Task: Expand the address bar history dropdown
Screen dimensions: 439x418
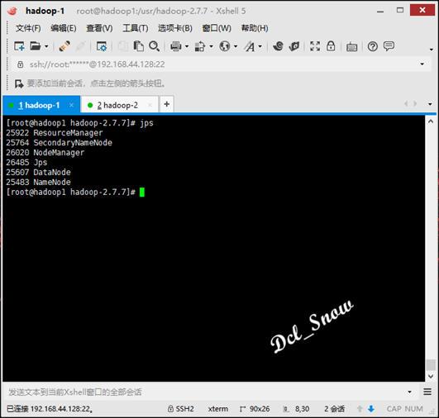Action: 422,64
